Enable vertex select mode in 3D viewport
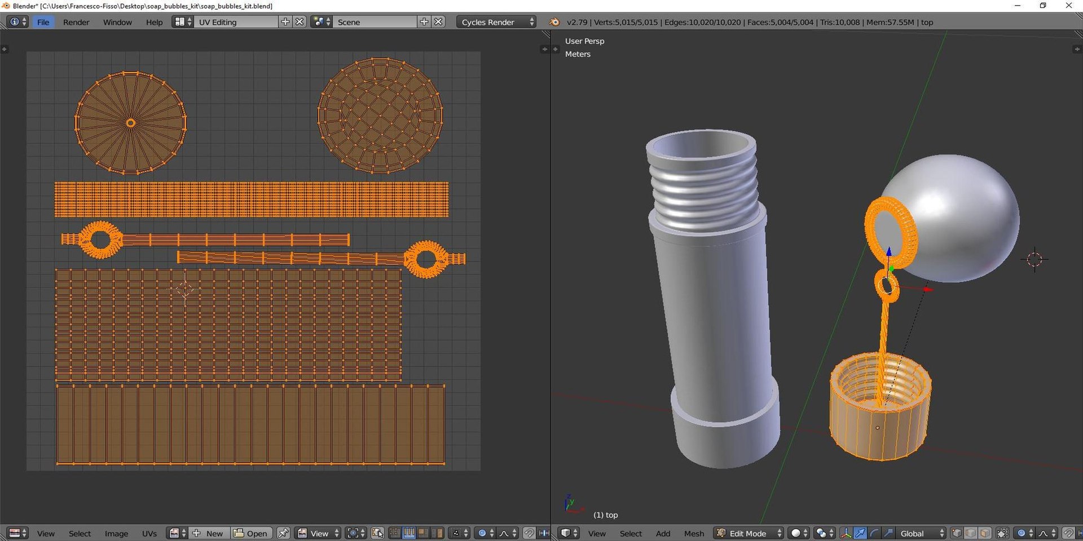Screen dimensions: 1083x541 click(957, 533)
